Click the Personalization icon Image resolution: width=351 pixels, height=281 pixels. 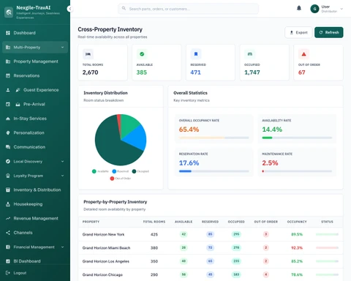tap(8, 132)
